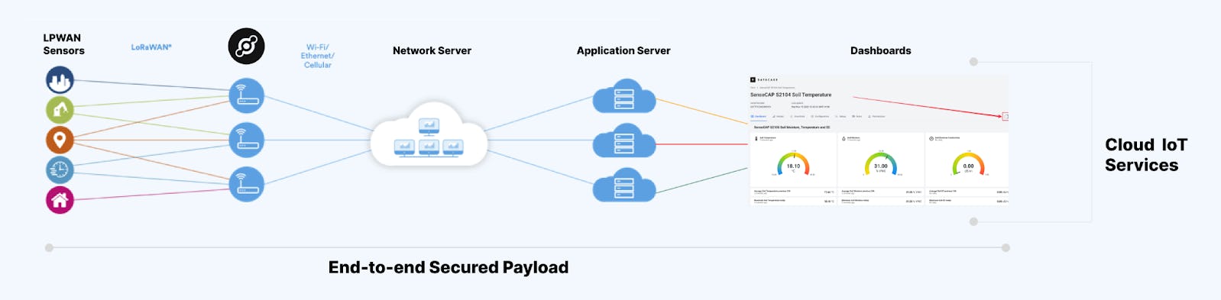This screenshot has width=1221, height=300.
Task: Click the LoRaWAN label
Action: 151,47
